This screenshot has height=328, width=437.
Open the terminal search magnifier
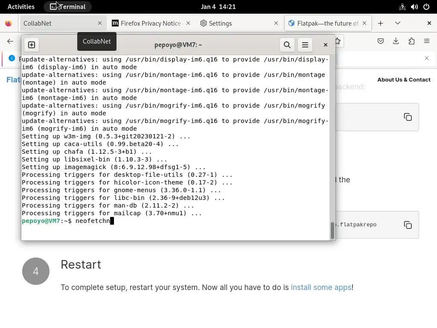pyautogui.click(x=287, y=45)
